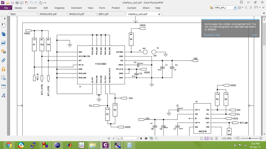Screen dimensions: 266x149
Task: Open a file with the folder icon
Action: click(7, 3)
